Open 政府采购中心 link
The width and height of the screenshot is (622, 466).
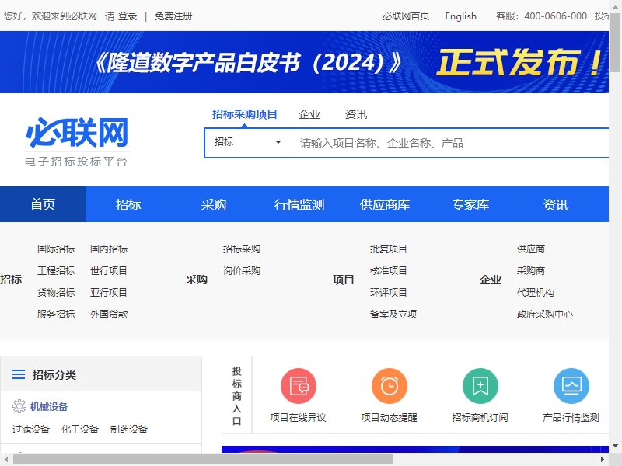(x=545, y=315)
